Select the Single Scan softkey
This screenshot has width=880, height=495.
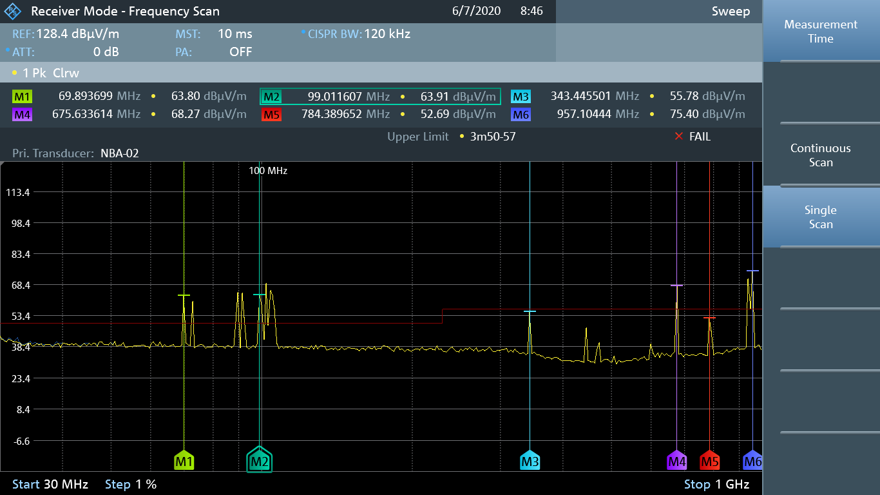point(821,217)
